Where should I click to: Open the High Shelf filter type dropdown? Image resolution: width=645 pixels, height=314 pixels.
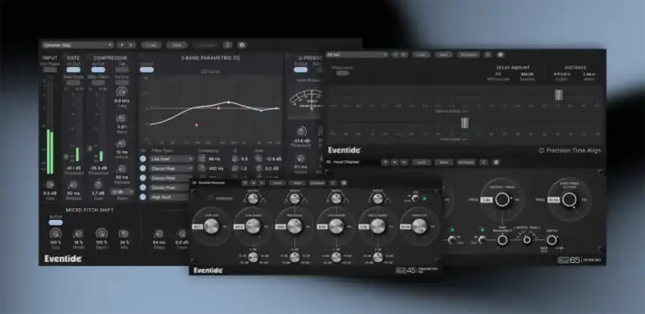coord(169,196)
